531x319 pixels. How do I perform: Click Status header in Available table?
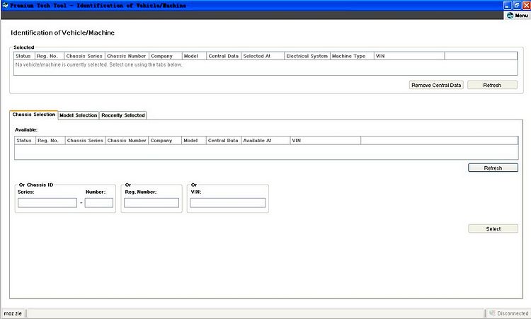pyautogui.click(x=25, y=140)
